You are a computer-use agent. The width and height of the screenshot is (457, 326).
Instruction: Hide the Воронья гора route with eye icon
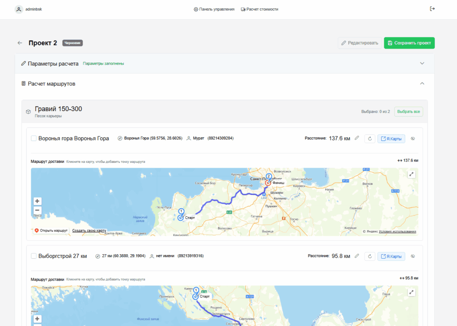point(413,139)
